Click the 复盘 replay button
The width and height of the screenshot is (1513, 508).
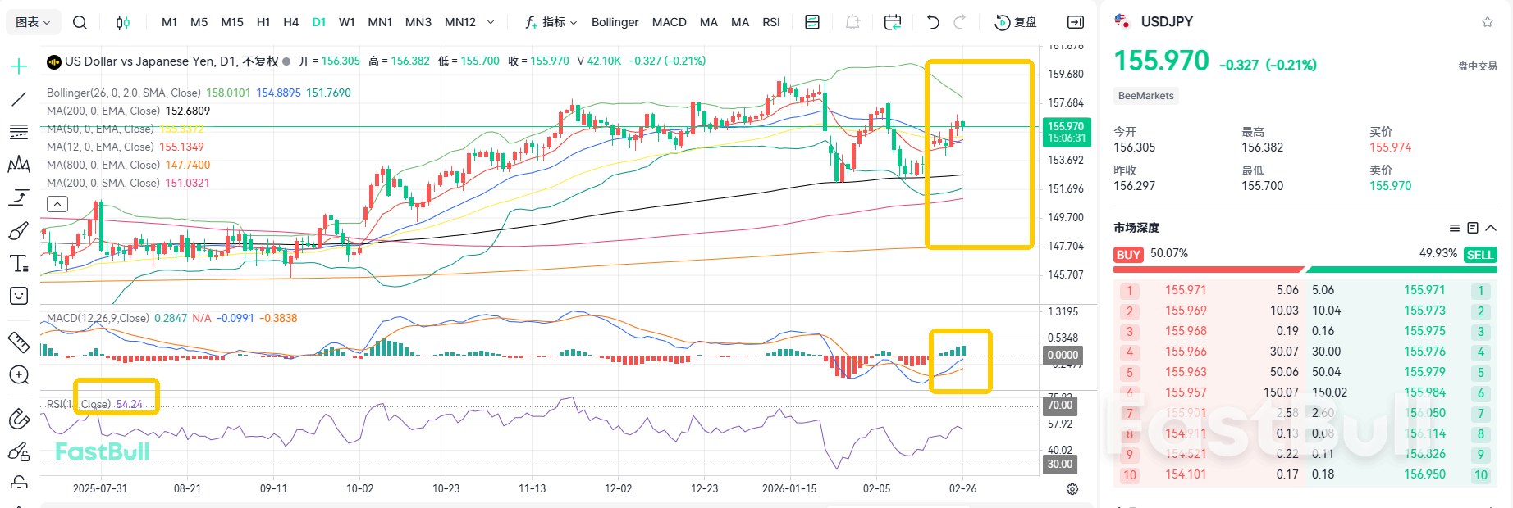[1016, 22]
